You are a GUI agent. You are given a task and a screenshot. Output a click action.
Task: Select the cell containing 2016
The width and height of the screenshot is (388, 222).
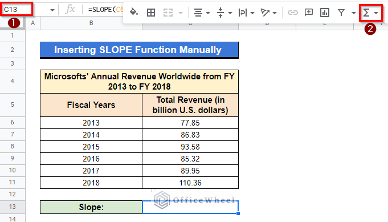tap(91, 159)
